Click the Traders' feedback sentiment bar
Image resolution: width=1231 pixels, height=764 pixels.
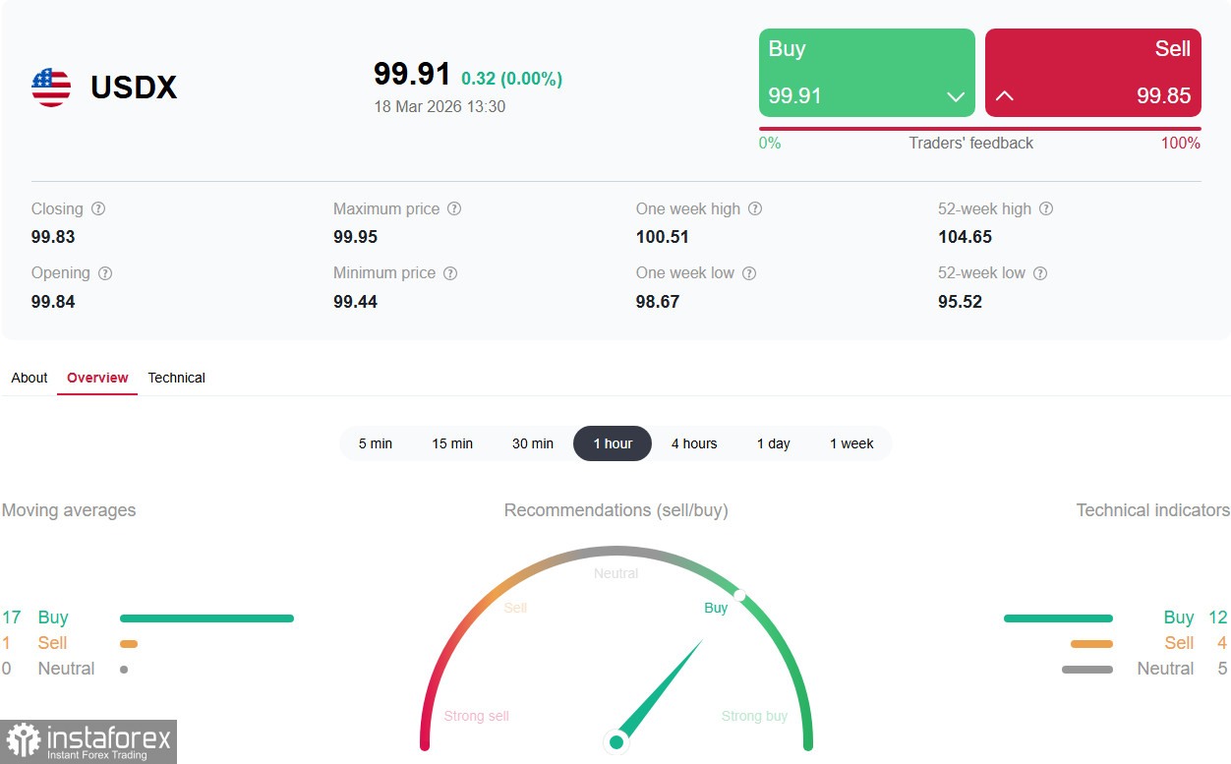click(x=980, y=129)
